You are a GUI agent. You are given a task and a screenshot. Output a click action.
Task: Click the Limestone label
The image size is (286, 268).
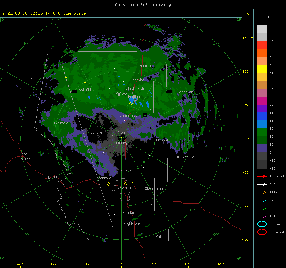tap(60, 123)
